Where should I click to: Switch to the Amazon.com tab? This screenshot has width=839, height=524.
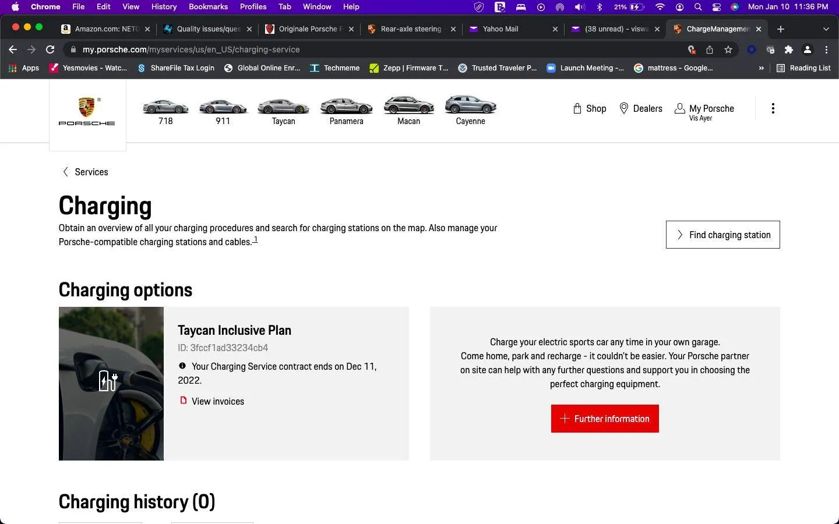[105, 29]
